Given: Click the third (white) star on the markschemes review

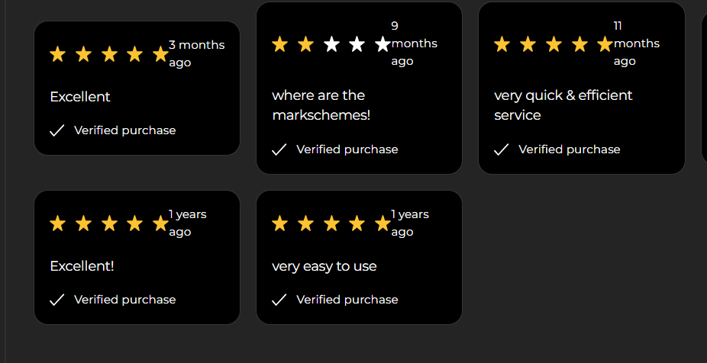Looking at the screenshot, I should pos(331,44).
